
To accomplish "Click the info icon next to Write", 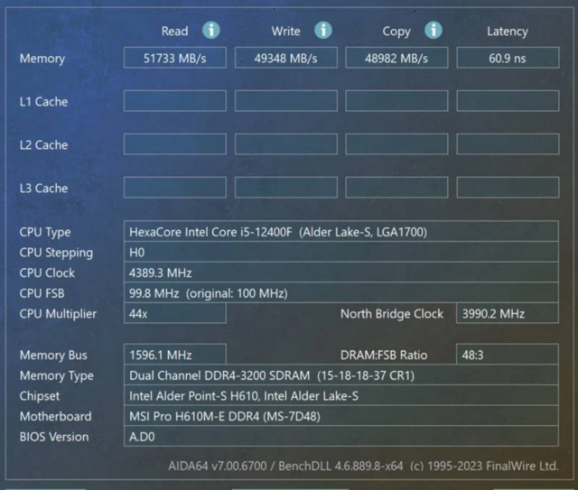I will click(322, 31).
